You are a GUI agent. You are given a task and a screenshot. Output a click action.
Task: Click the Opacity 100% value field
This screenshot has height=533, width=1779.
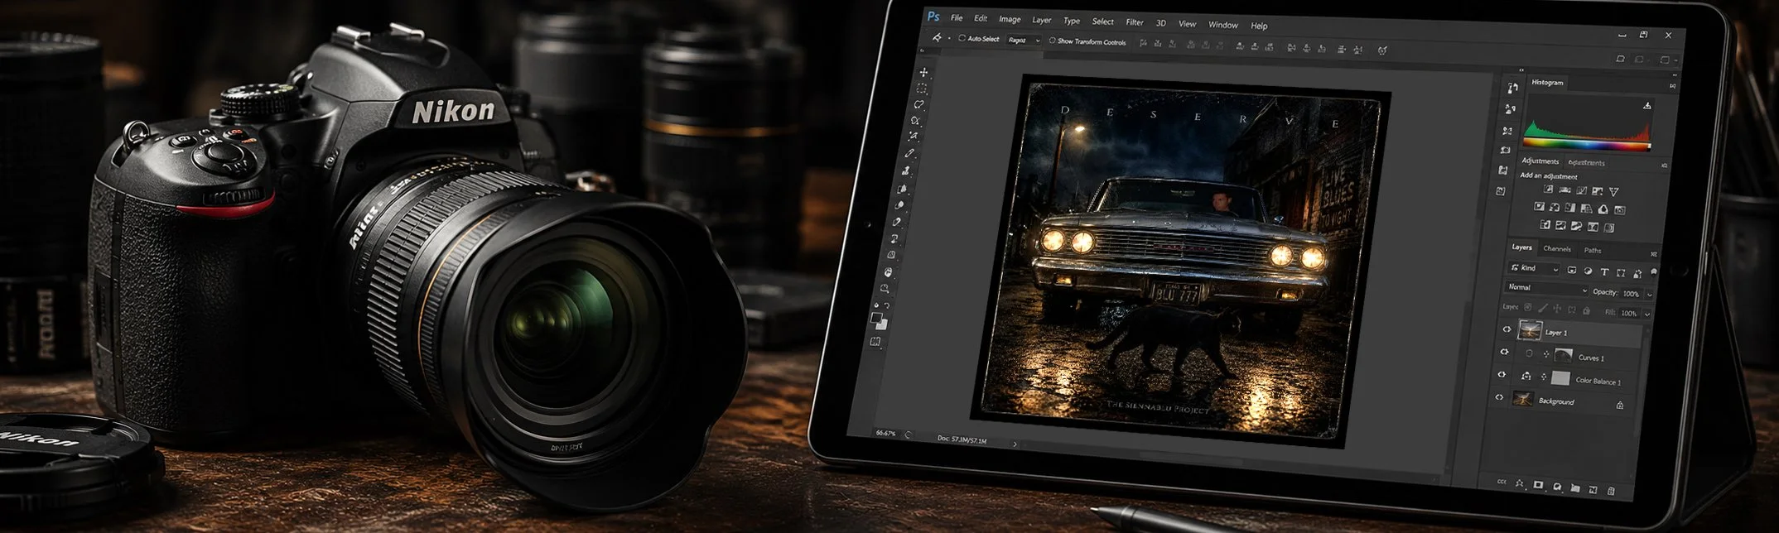click(1631, 294)
